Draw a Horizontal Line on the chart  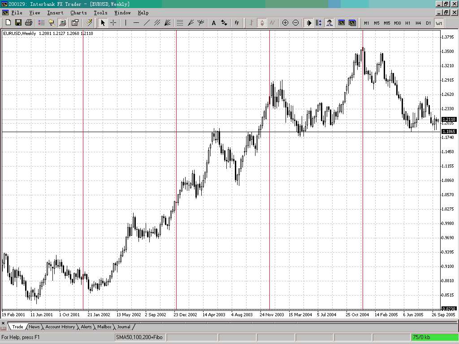pyautogui.click(x=137, y=23)
